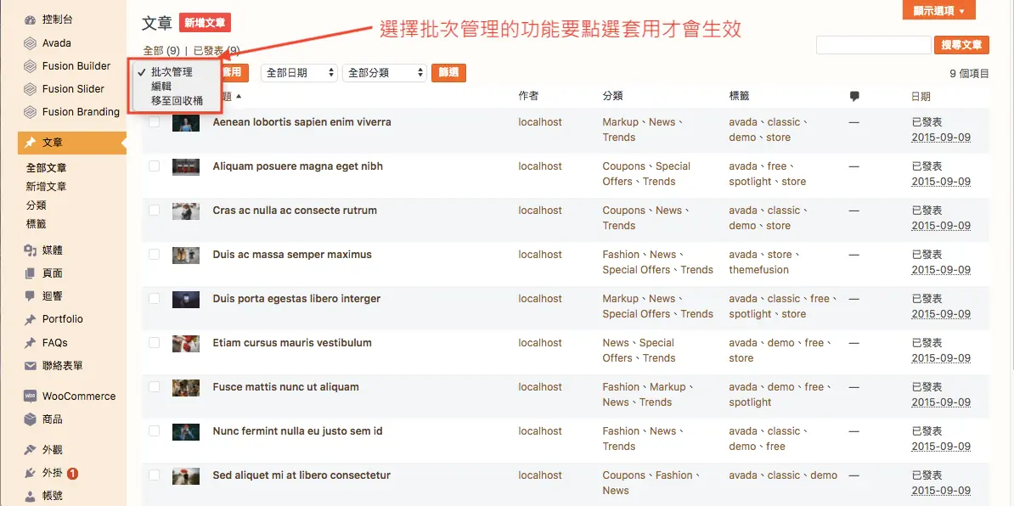1014x506 pixels.
Task: Sort by the 日期 column header
Action: tap(921, 97)
